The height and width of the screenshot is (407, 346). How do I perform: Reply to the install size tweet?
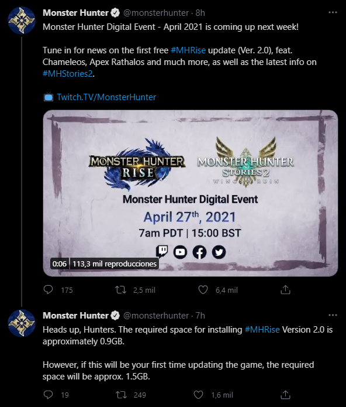tap(48, 395)
